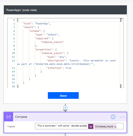The image size is (133, 136).
Task: Remove the Compose_inputs token
Action: (115, 127)
